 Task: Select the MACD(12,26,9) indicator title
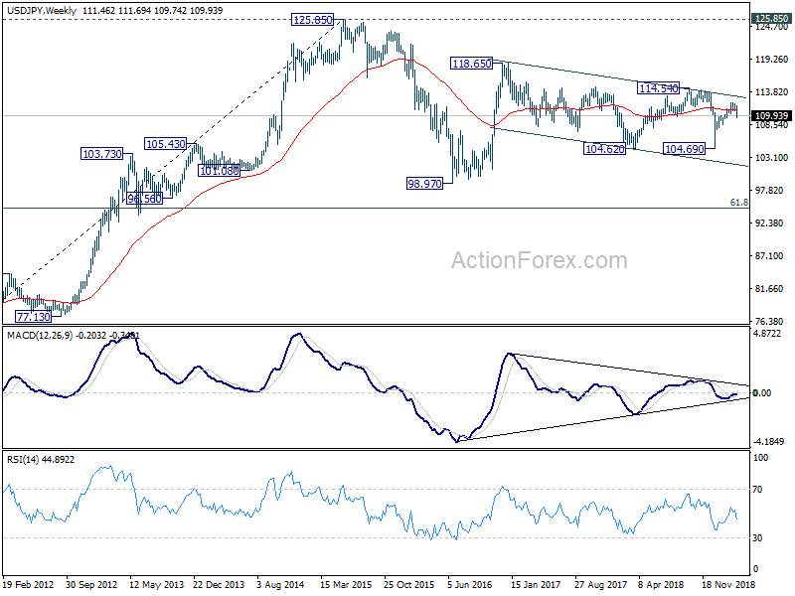tap(41, 335)
